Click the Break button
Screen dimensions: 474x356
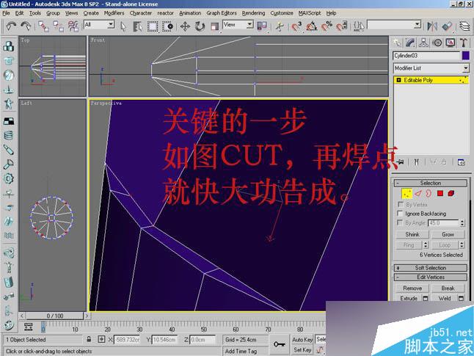[x=448, y=288]
